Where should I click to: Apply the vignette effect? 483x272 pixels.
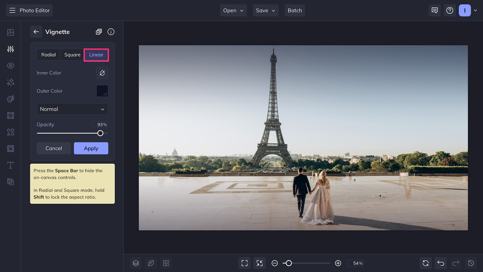[x=91, y=148]
